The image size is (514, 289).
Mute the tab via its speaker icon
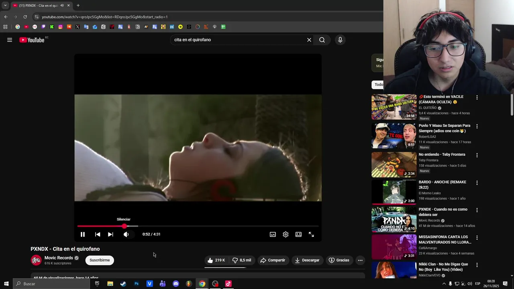(x=62, y=6)
